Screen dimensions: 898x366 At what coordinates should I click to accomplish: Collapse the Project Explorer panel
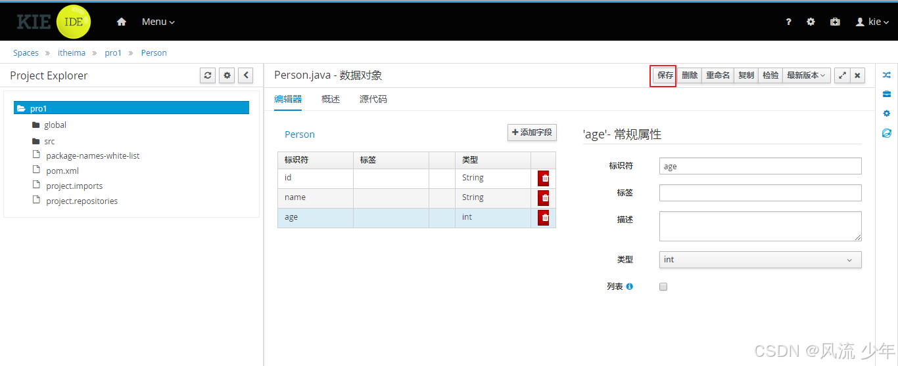[246, 75]
